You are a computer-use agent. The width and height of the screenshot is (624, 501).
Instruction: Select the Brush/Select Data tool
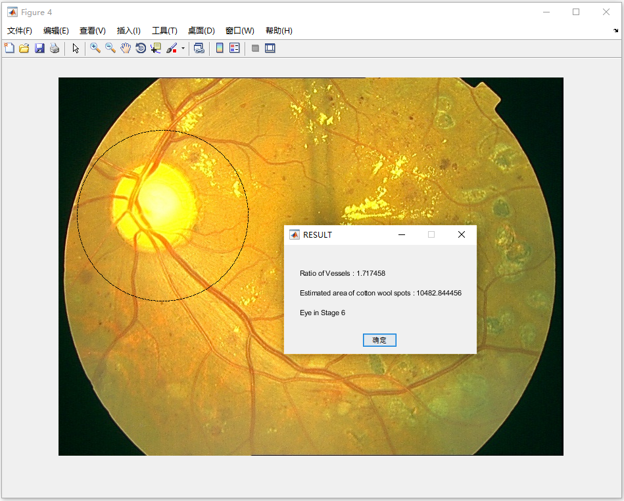point(172,49)
